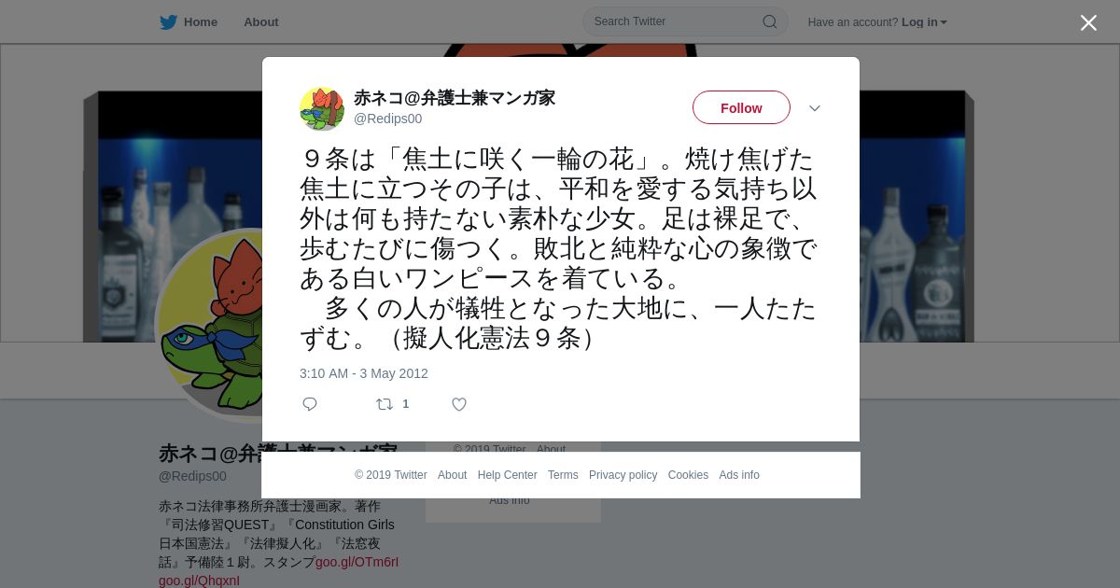This screenshot has width=1120, height=588.
Task: Open the goo.gl/OTm6rI bio link
Action: click(x=357, y=562)
